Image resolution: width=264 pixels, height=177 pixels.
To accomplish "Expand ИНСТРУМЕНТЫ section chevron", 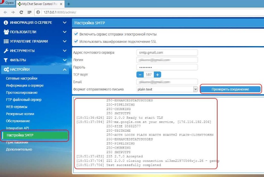I will [64, 51].
